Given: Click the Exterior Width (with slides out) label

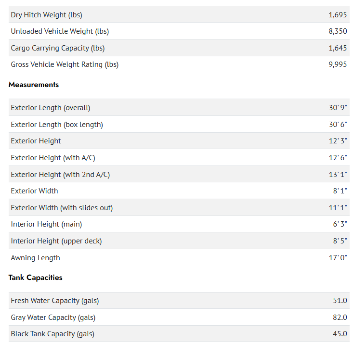Looking at the screenshot, I should 62,208.
